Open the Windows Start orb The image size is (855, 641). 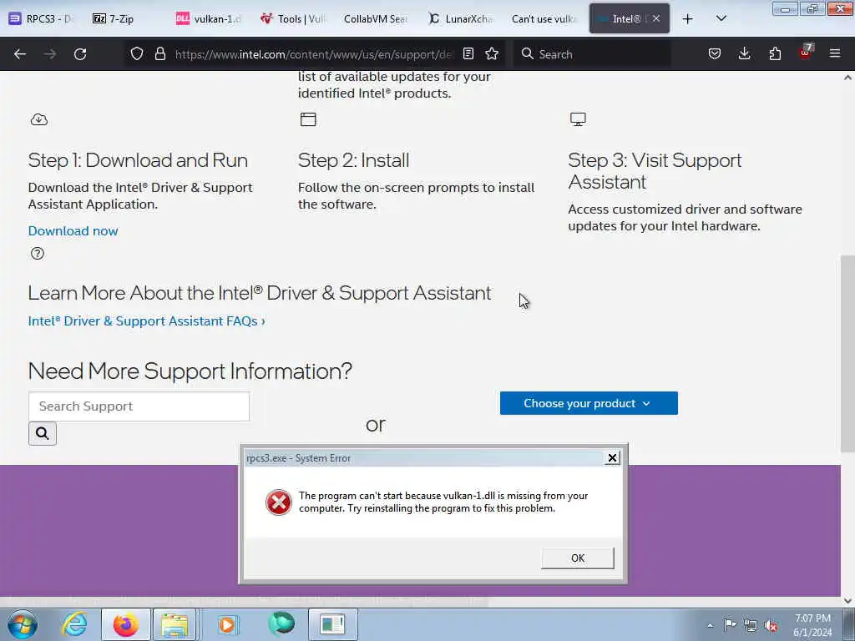coord(23,624)
